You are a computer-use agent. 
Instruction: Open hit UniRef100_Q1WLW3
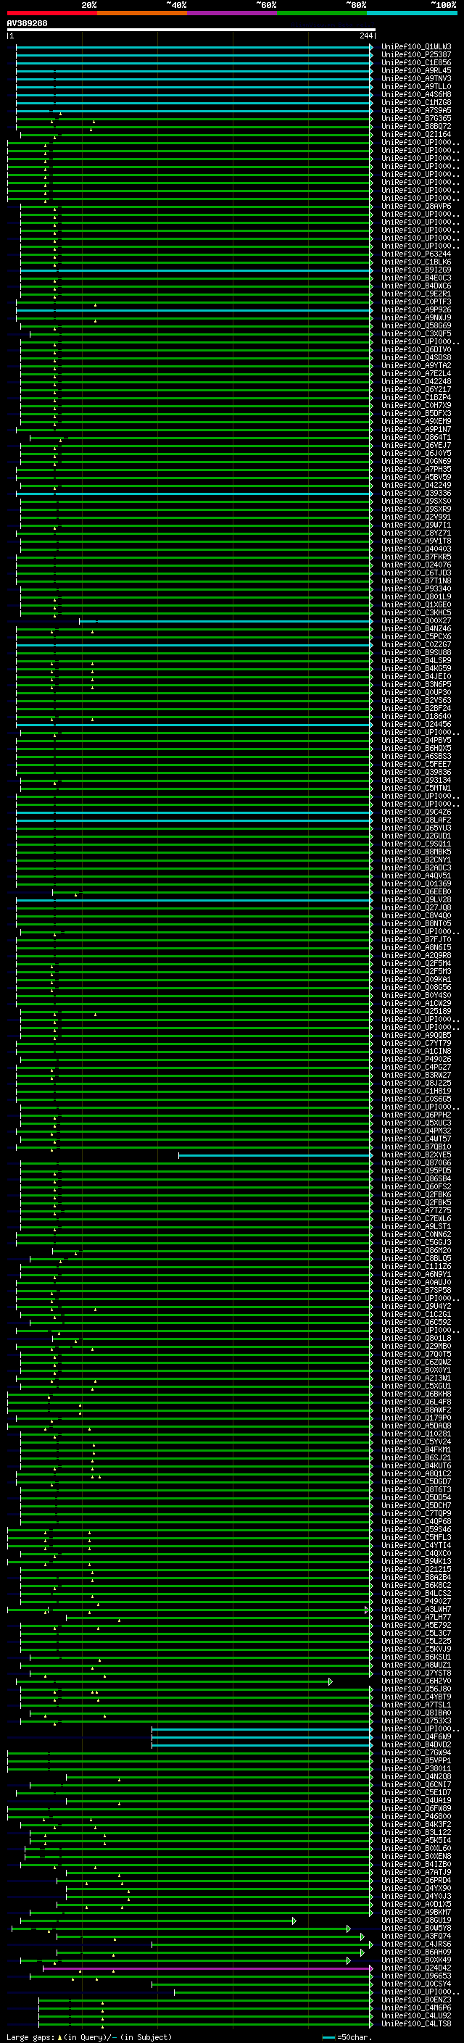click(x=416, y=47)
